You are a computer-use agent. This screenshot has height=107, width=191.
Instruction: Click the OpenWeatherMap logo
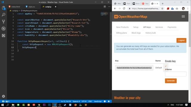pos(131,17)
